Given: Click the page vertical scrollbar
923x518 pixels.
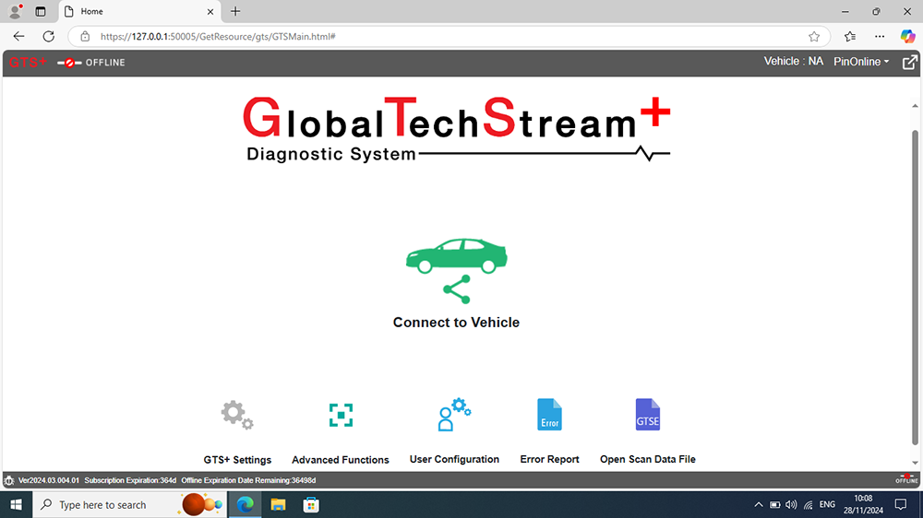Looking at the screenshot, I should pyautogui.click(x=915, y=287).
